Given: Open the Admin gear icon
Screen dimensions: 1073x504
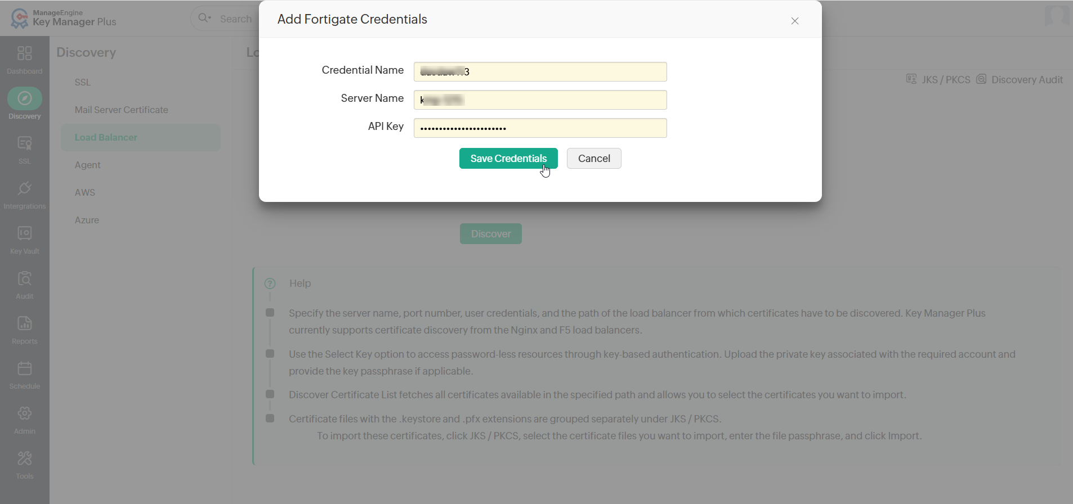Looking at the screenshot, I should coord(25,413).
